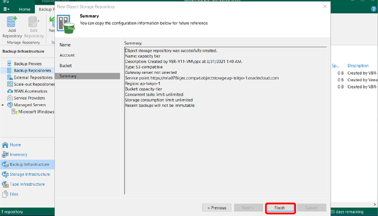Image resolution: width=378 pixels, height=216 pixels.
Task: Click the External Repositories node icon
Action: pos(10,77)
